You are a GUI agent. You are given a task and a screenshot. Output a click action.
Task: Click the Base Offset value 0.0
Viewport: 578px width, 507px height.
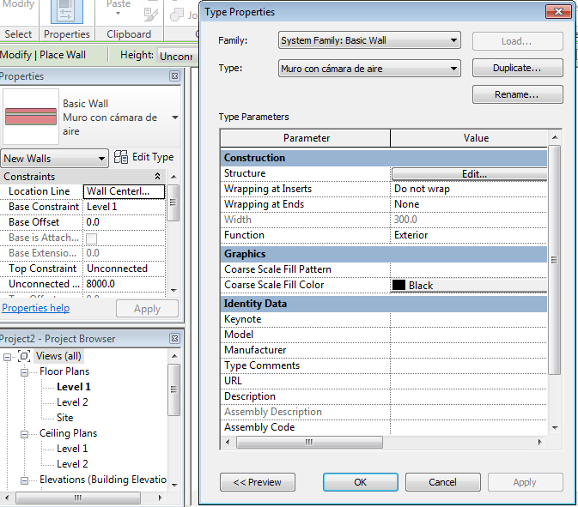124,222
